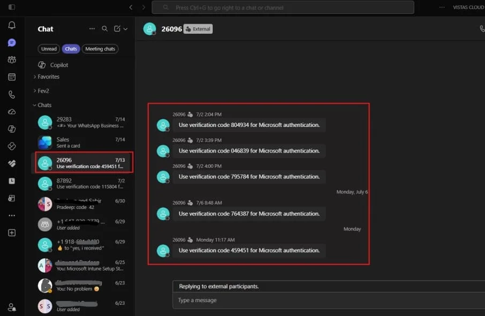
Task: Click the 26096 avatar in chat header
Action: tap(150, 29)
